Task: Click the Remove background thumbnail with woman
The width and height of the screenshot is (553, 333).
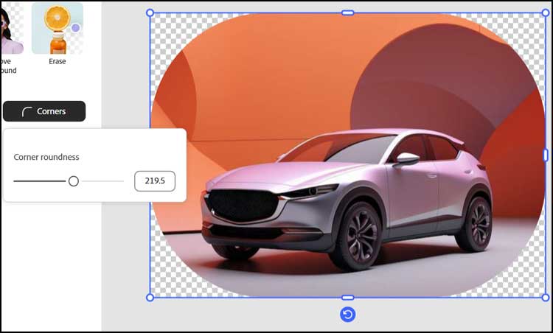Action: (12, 29)
